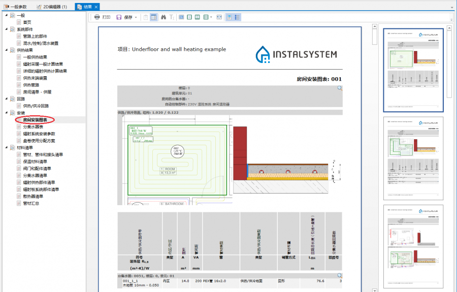Screen dimensions: 457x292
Task: Click the text selection tool icon
Action: [172, 17]
